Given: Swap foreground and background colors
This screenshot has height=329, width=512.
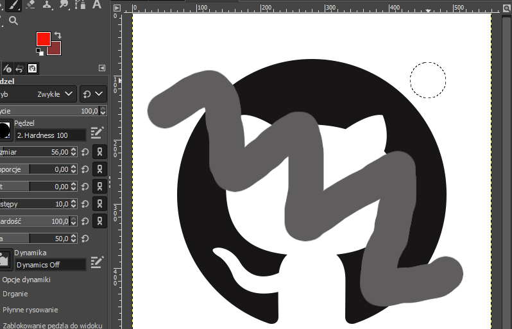Looking at the screenshot, I should point(58,35).
